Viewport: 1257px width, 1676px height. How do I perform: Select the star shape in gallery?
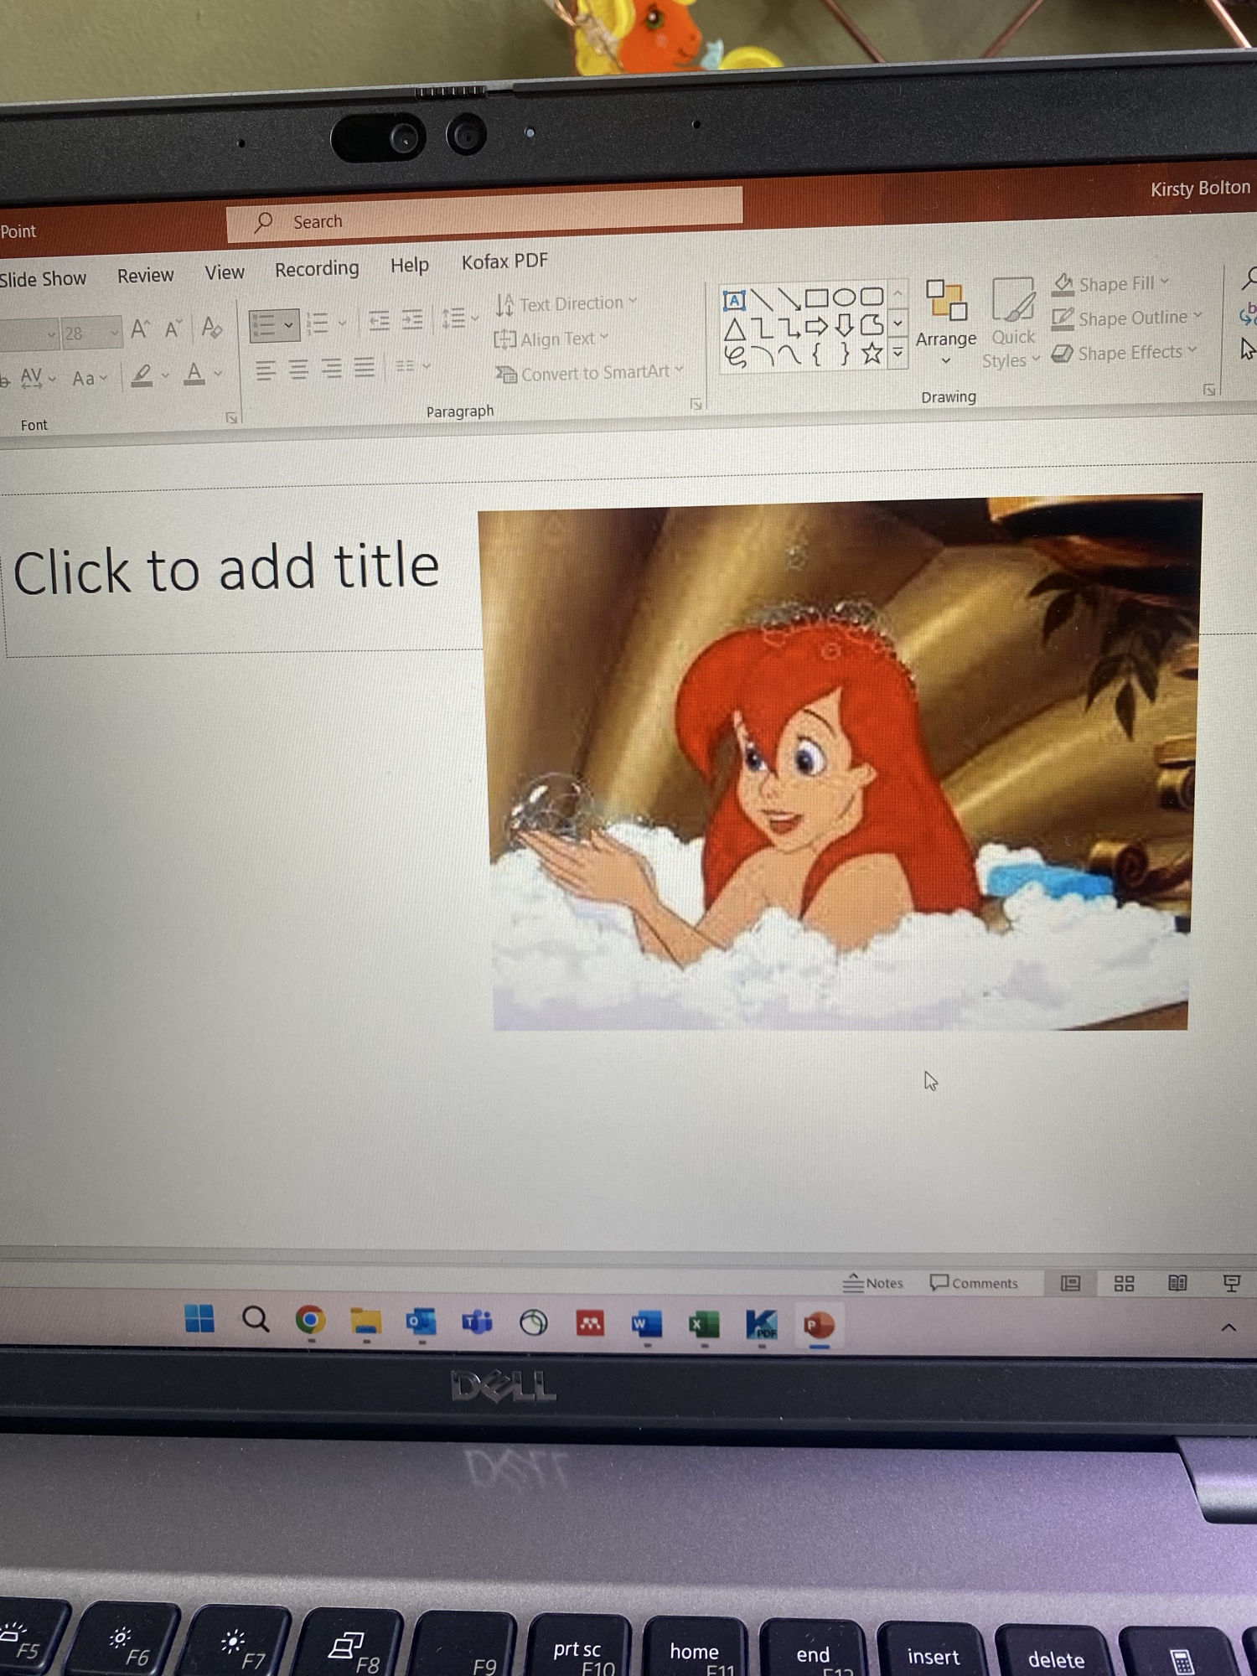(x=872, y=354)
